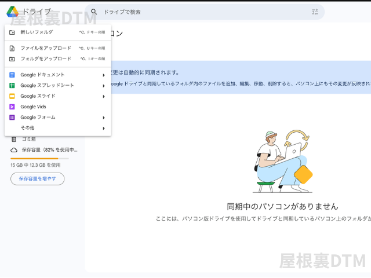The image size is (371, 278).
Task: Click the folder upload icon
Action: [12, 59]
